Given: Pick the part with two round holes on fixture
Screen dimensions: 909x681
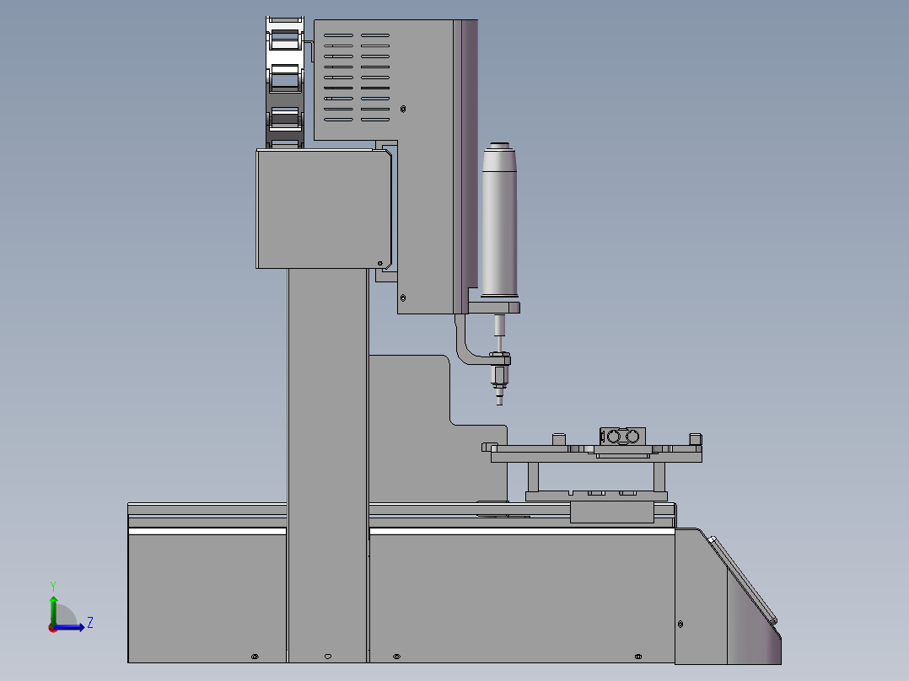Looking at the screenshot, I should click(622, 436).
